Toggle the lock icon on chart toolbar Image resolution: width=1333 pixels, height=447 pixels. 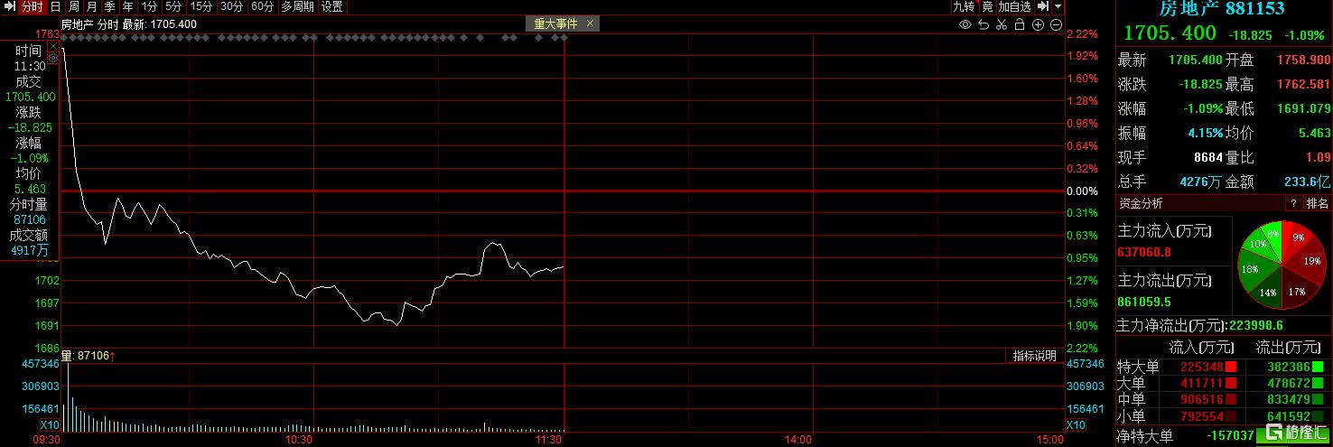pyautogui.click(x=1020, y=25)
